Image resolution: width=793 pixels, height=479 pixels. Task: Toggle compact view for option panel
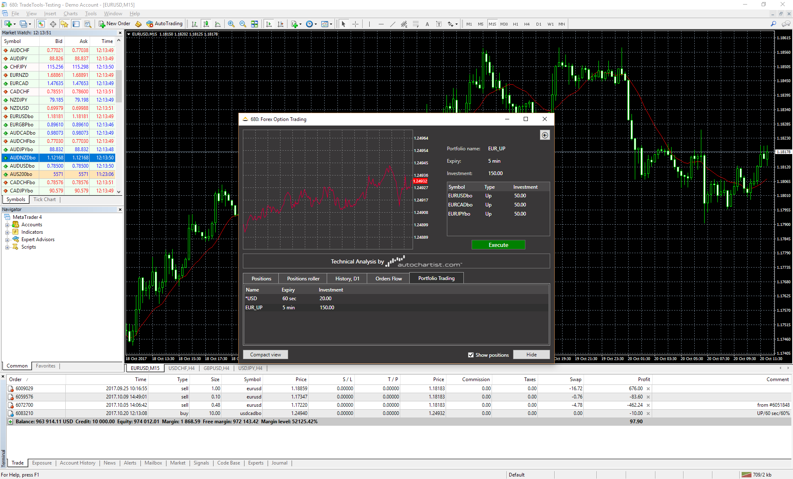tap(266, 354)
